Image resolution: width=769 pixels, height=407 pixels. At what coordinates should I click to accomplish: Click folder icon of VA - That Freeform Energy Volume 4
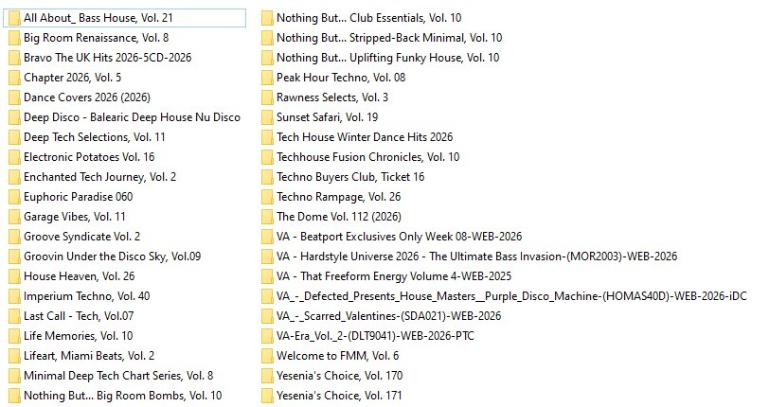267,276
